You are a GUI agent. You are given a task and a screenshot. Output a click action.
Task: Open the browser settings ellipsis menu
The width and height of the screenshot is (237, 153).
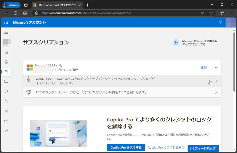point(232,13)
